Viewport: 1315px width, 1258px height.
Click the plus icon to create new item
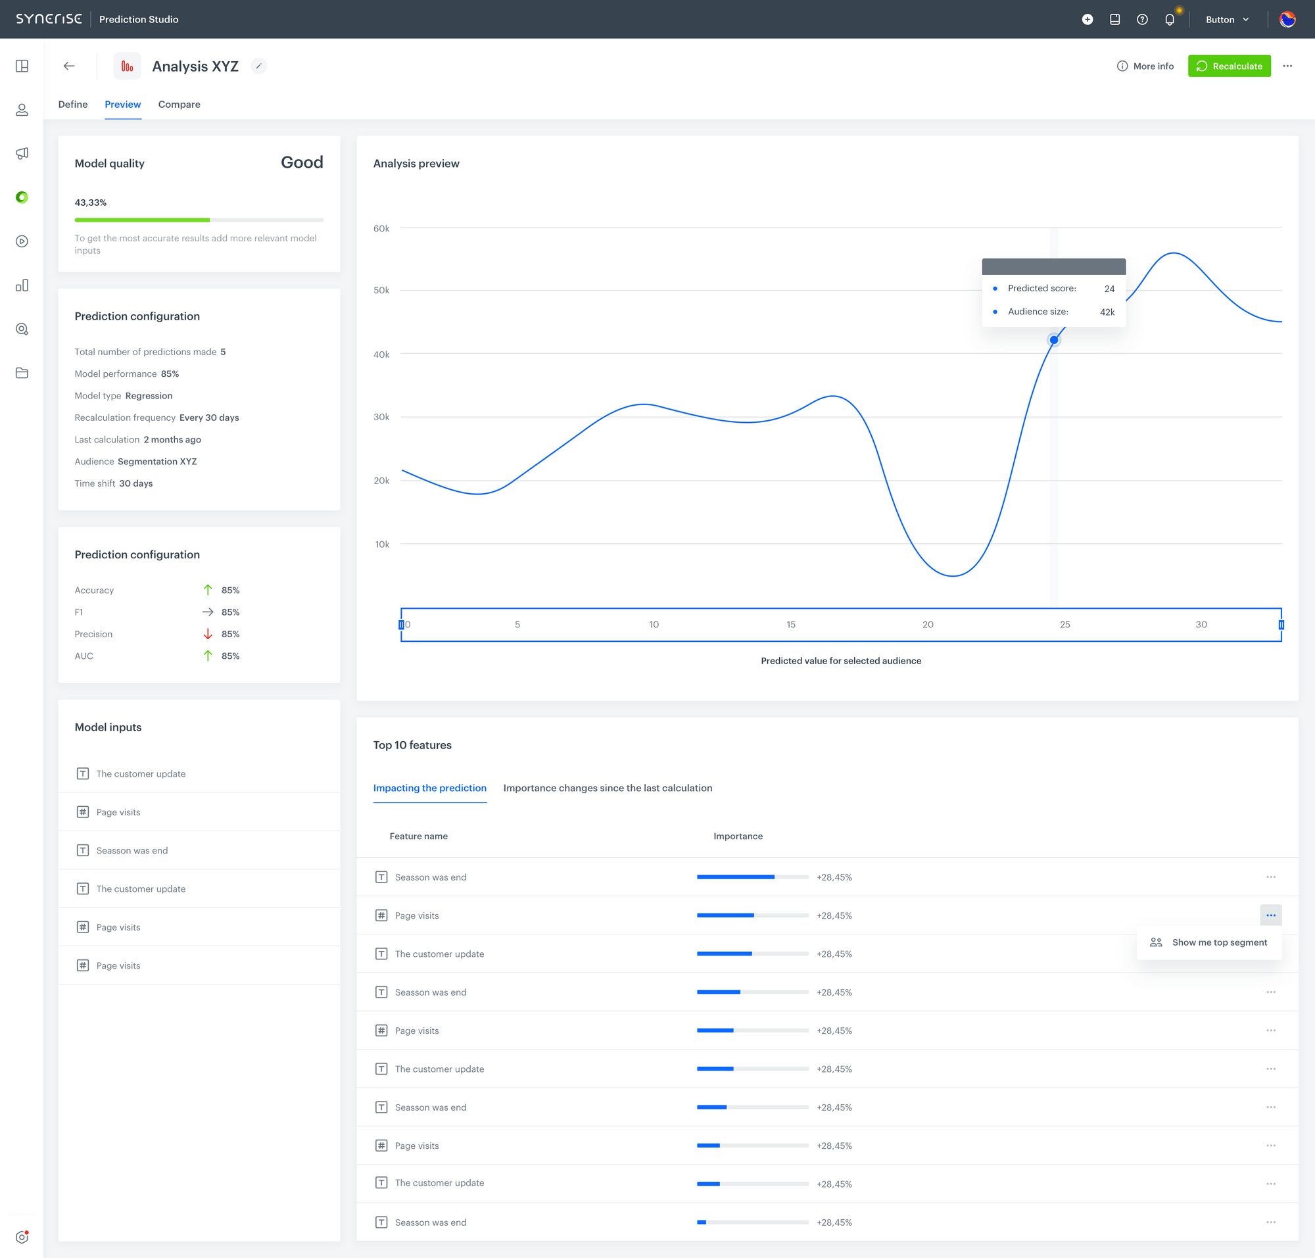coord(1087,19)
